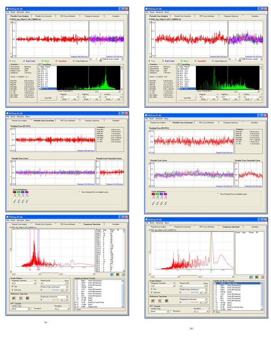Open reference spectrum file in RA Frequency Spectrum window
Viewport: 271px width, 337px height.
(x=14, y=297)
